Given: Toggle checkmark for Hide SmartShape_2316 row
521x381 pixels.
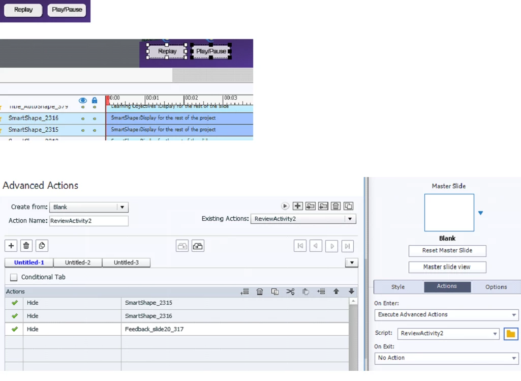Looking at the screenshot, I should pos(14,316).
